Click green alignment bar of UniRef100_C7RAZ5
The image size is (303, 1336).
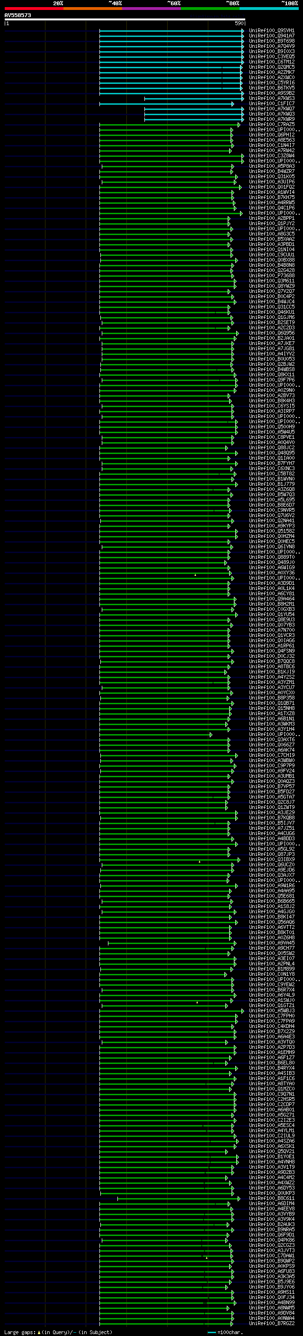tap(170, 125)
